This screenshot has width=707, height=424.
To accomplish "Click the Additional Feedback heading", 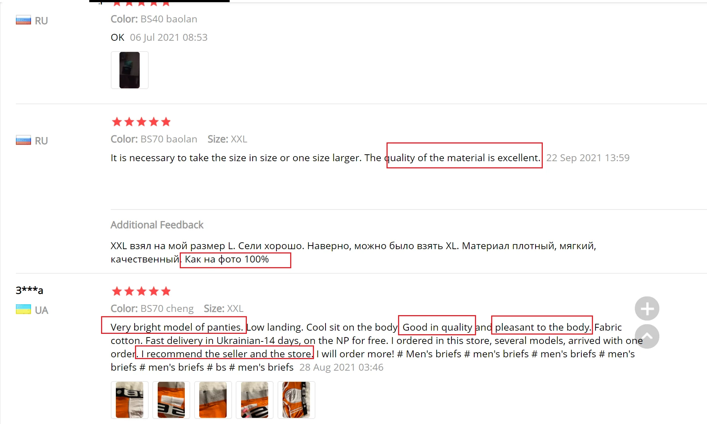I will coord(157,225).
